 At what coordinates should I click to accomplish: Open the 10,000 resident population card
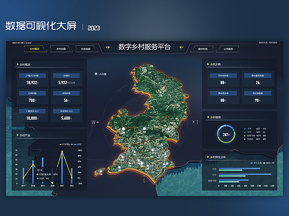tap(33, 115)
